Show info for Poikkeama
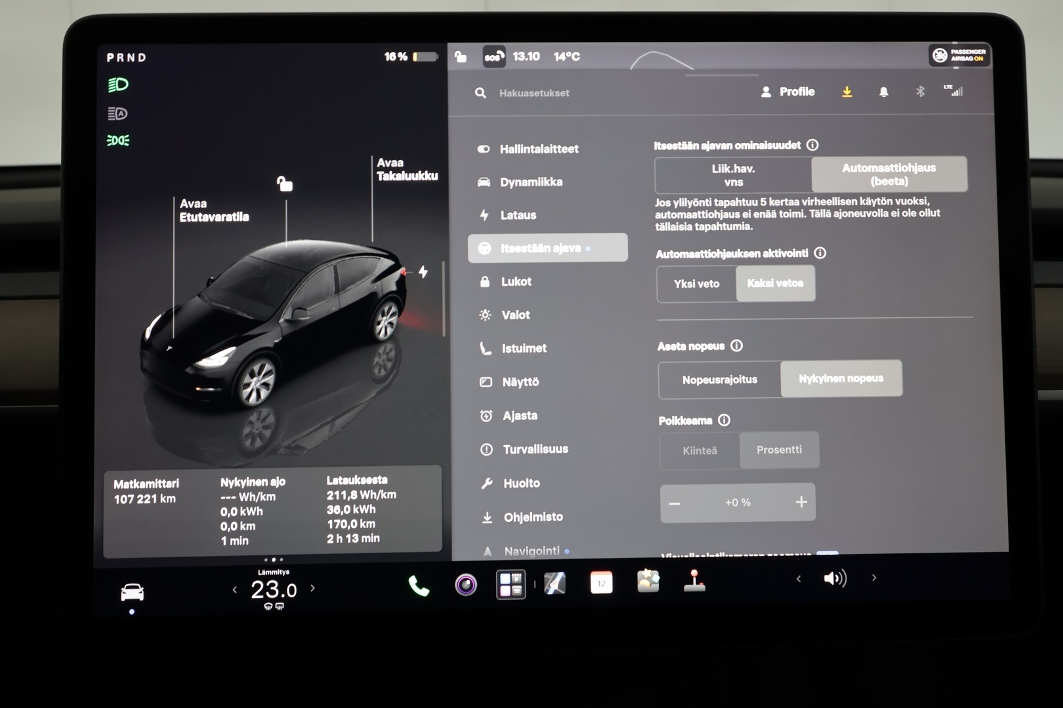 tap(724, 420)
